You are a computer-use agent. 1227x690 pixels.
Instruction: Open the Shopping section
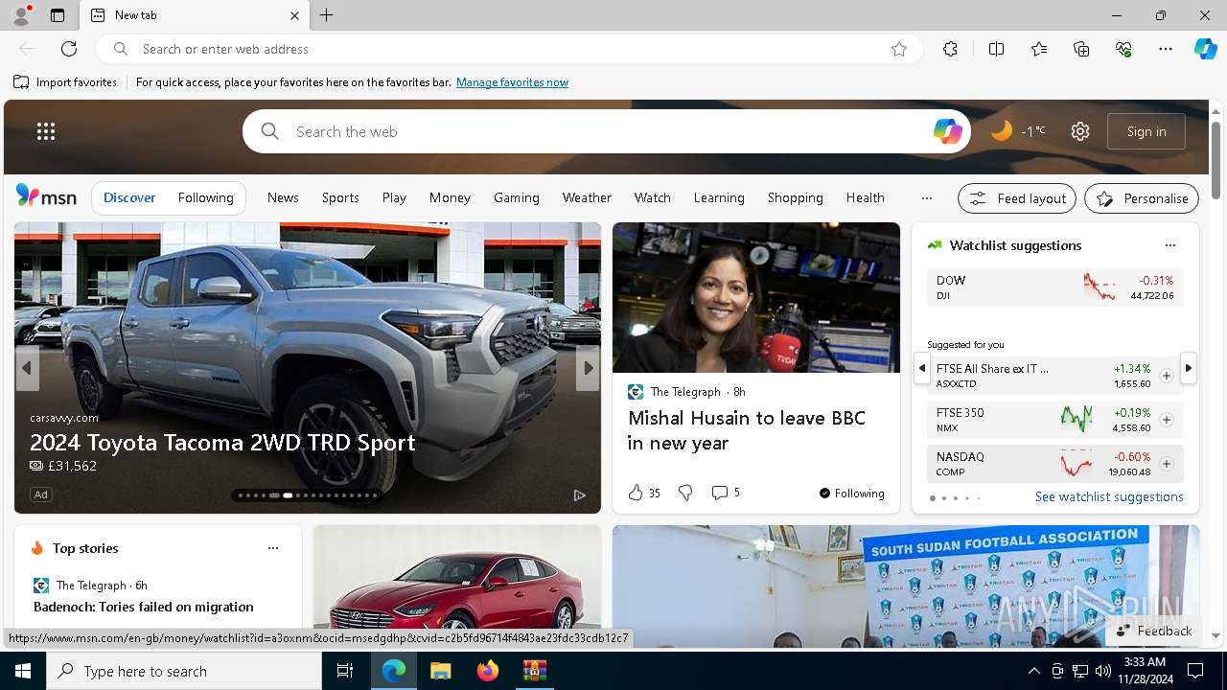(x=796, y=197)
